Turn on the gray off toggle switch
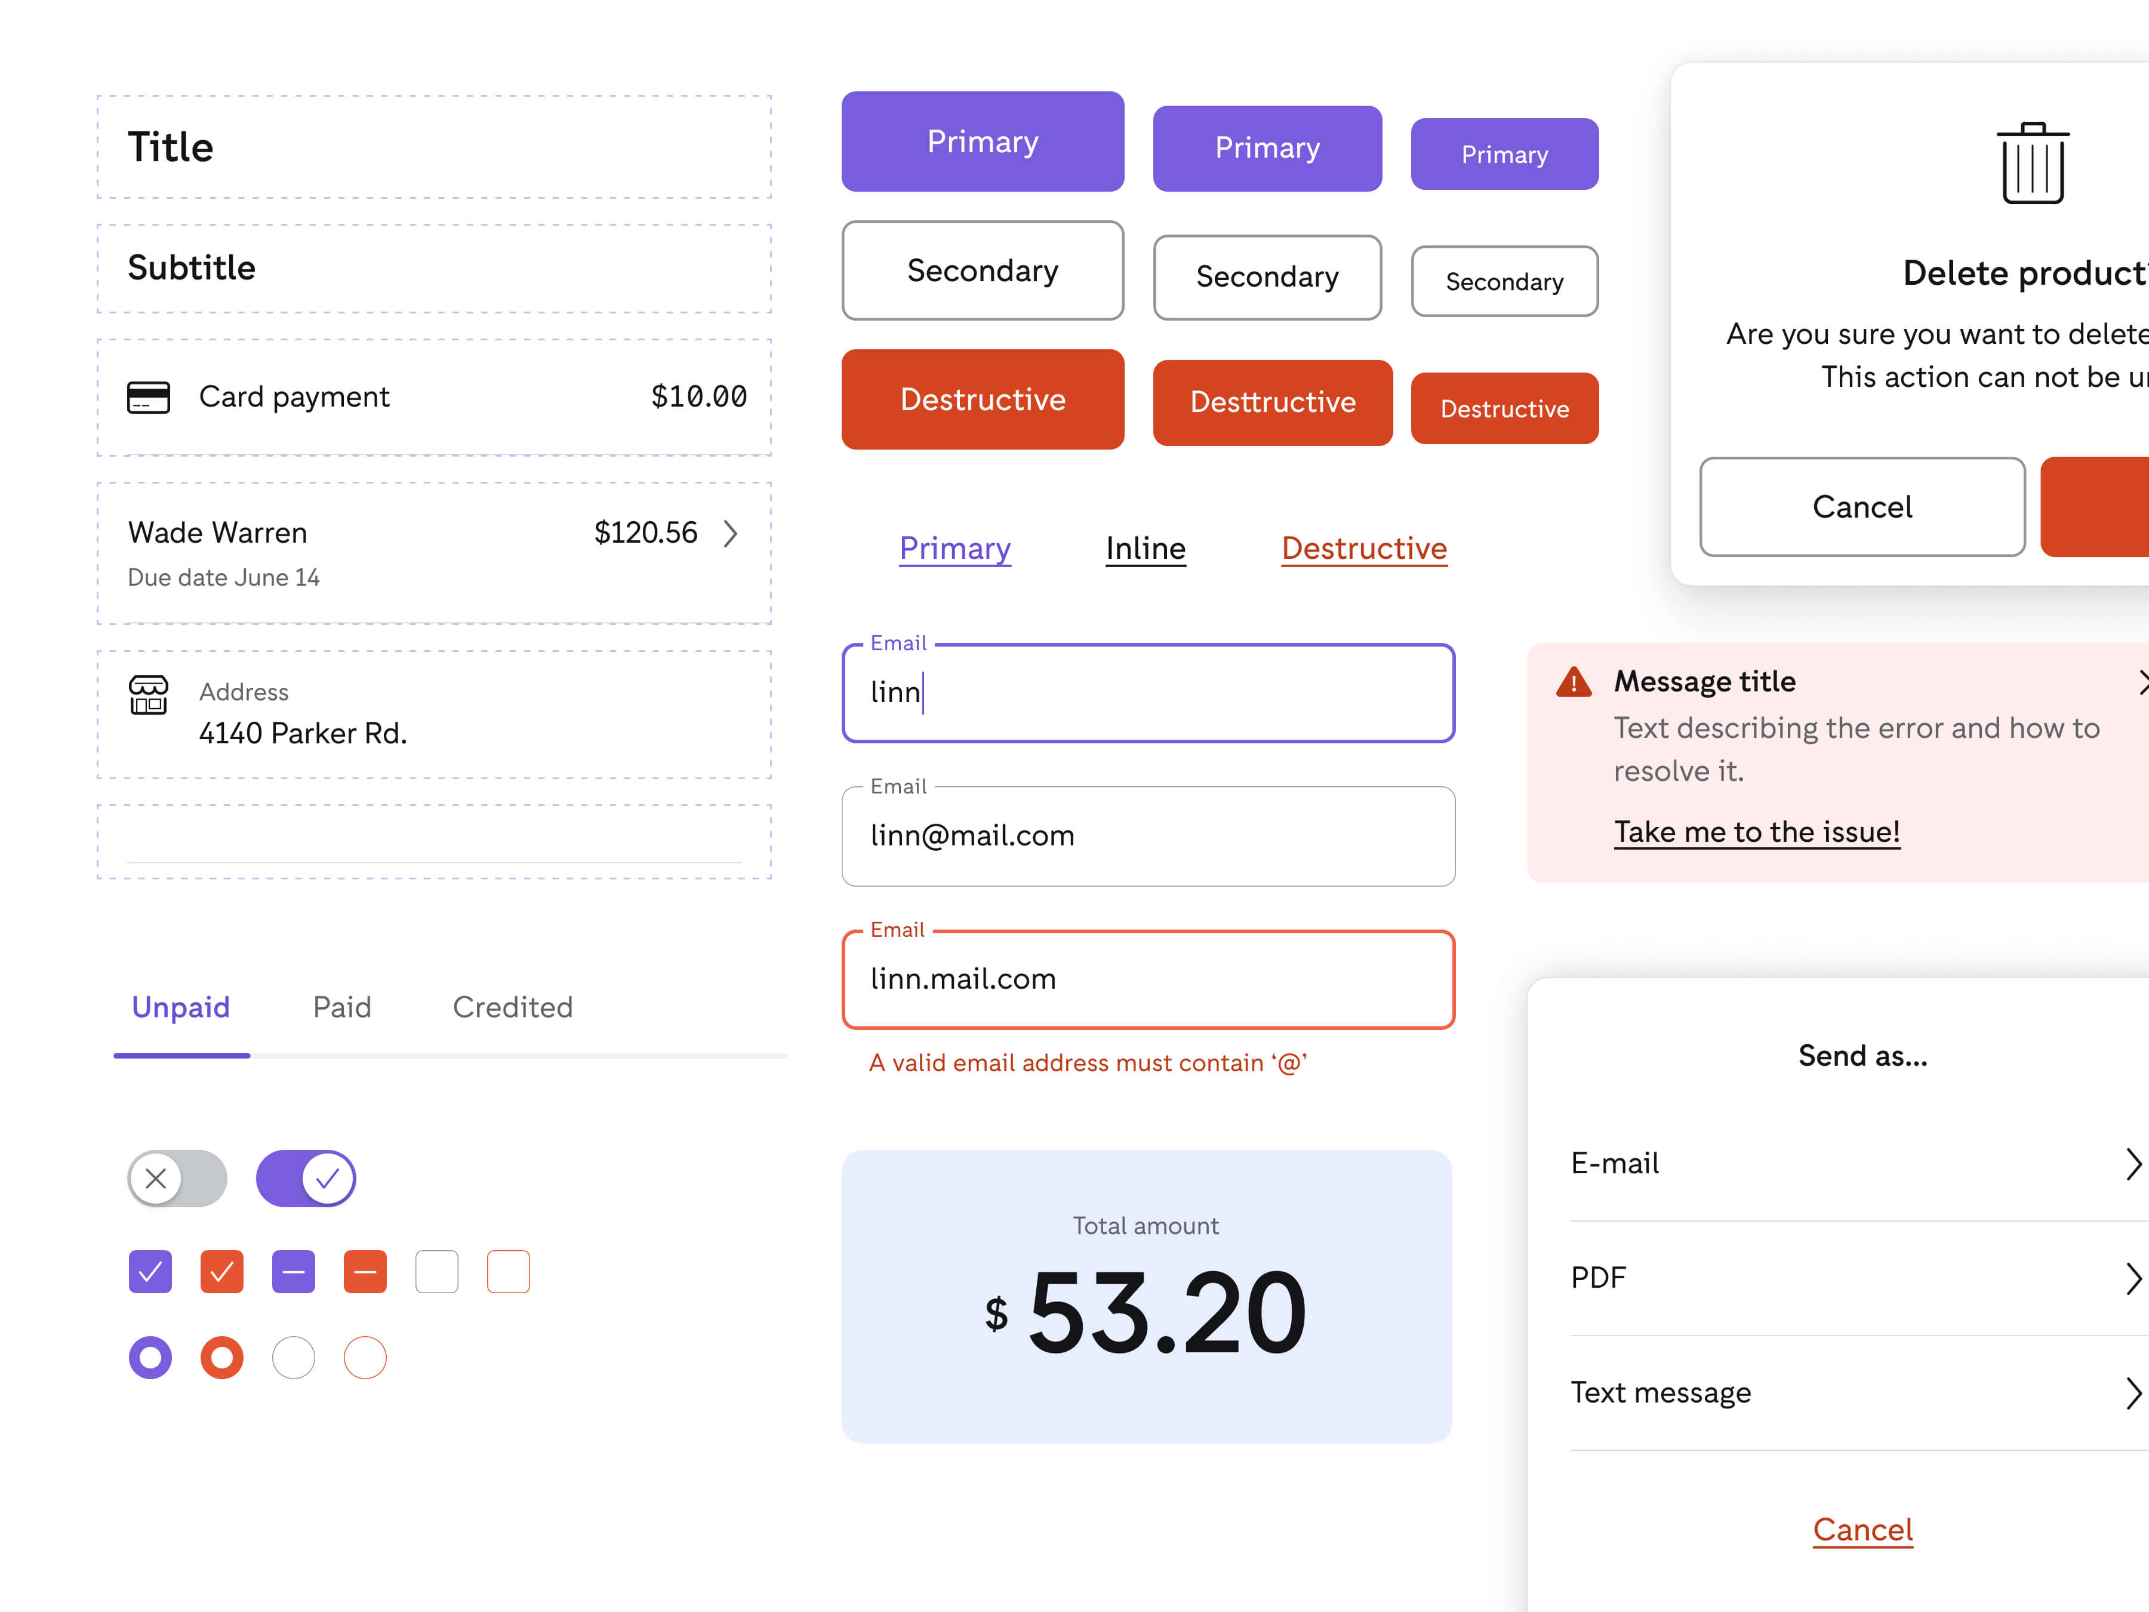This screenshot has width=2149, height=1612. point(177,1179)
